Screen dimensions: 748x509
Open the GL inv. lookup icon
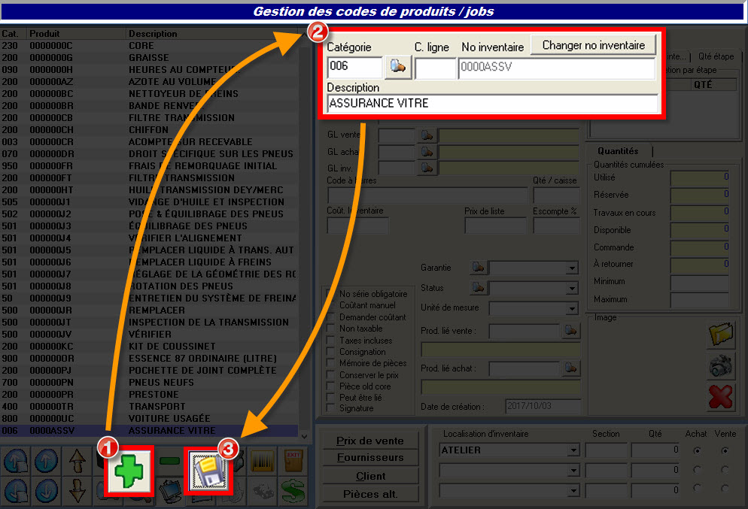[427, 168]
